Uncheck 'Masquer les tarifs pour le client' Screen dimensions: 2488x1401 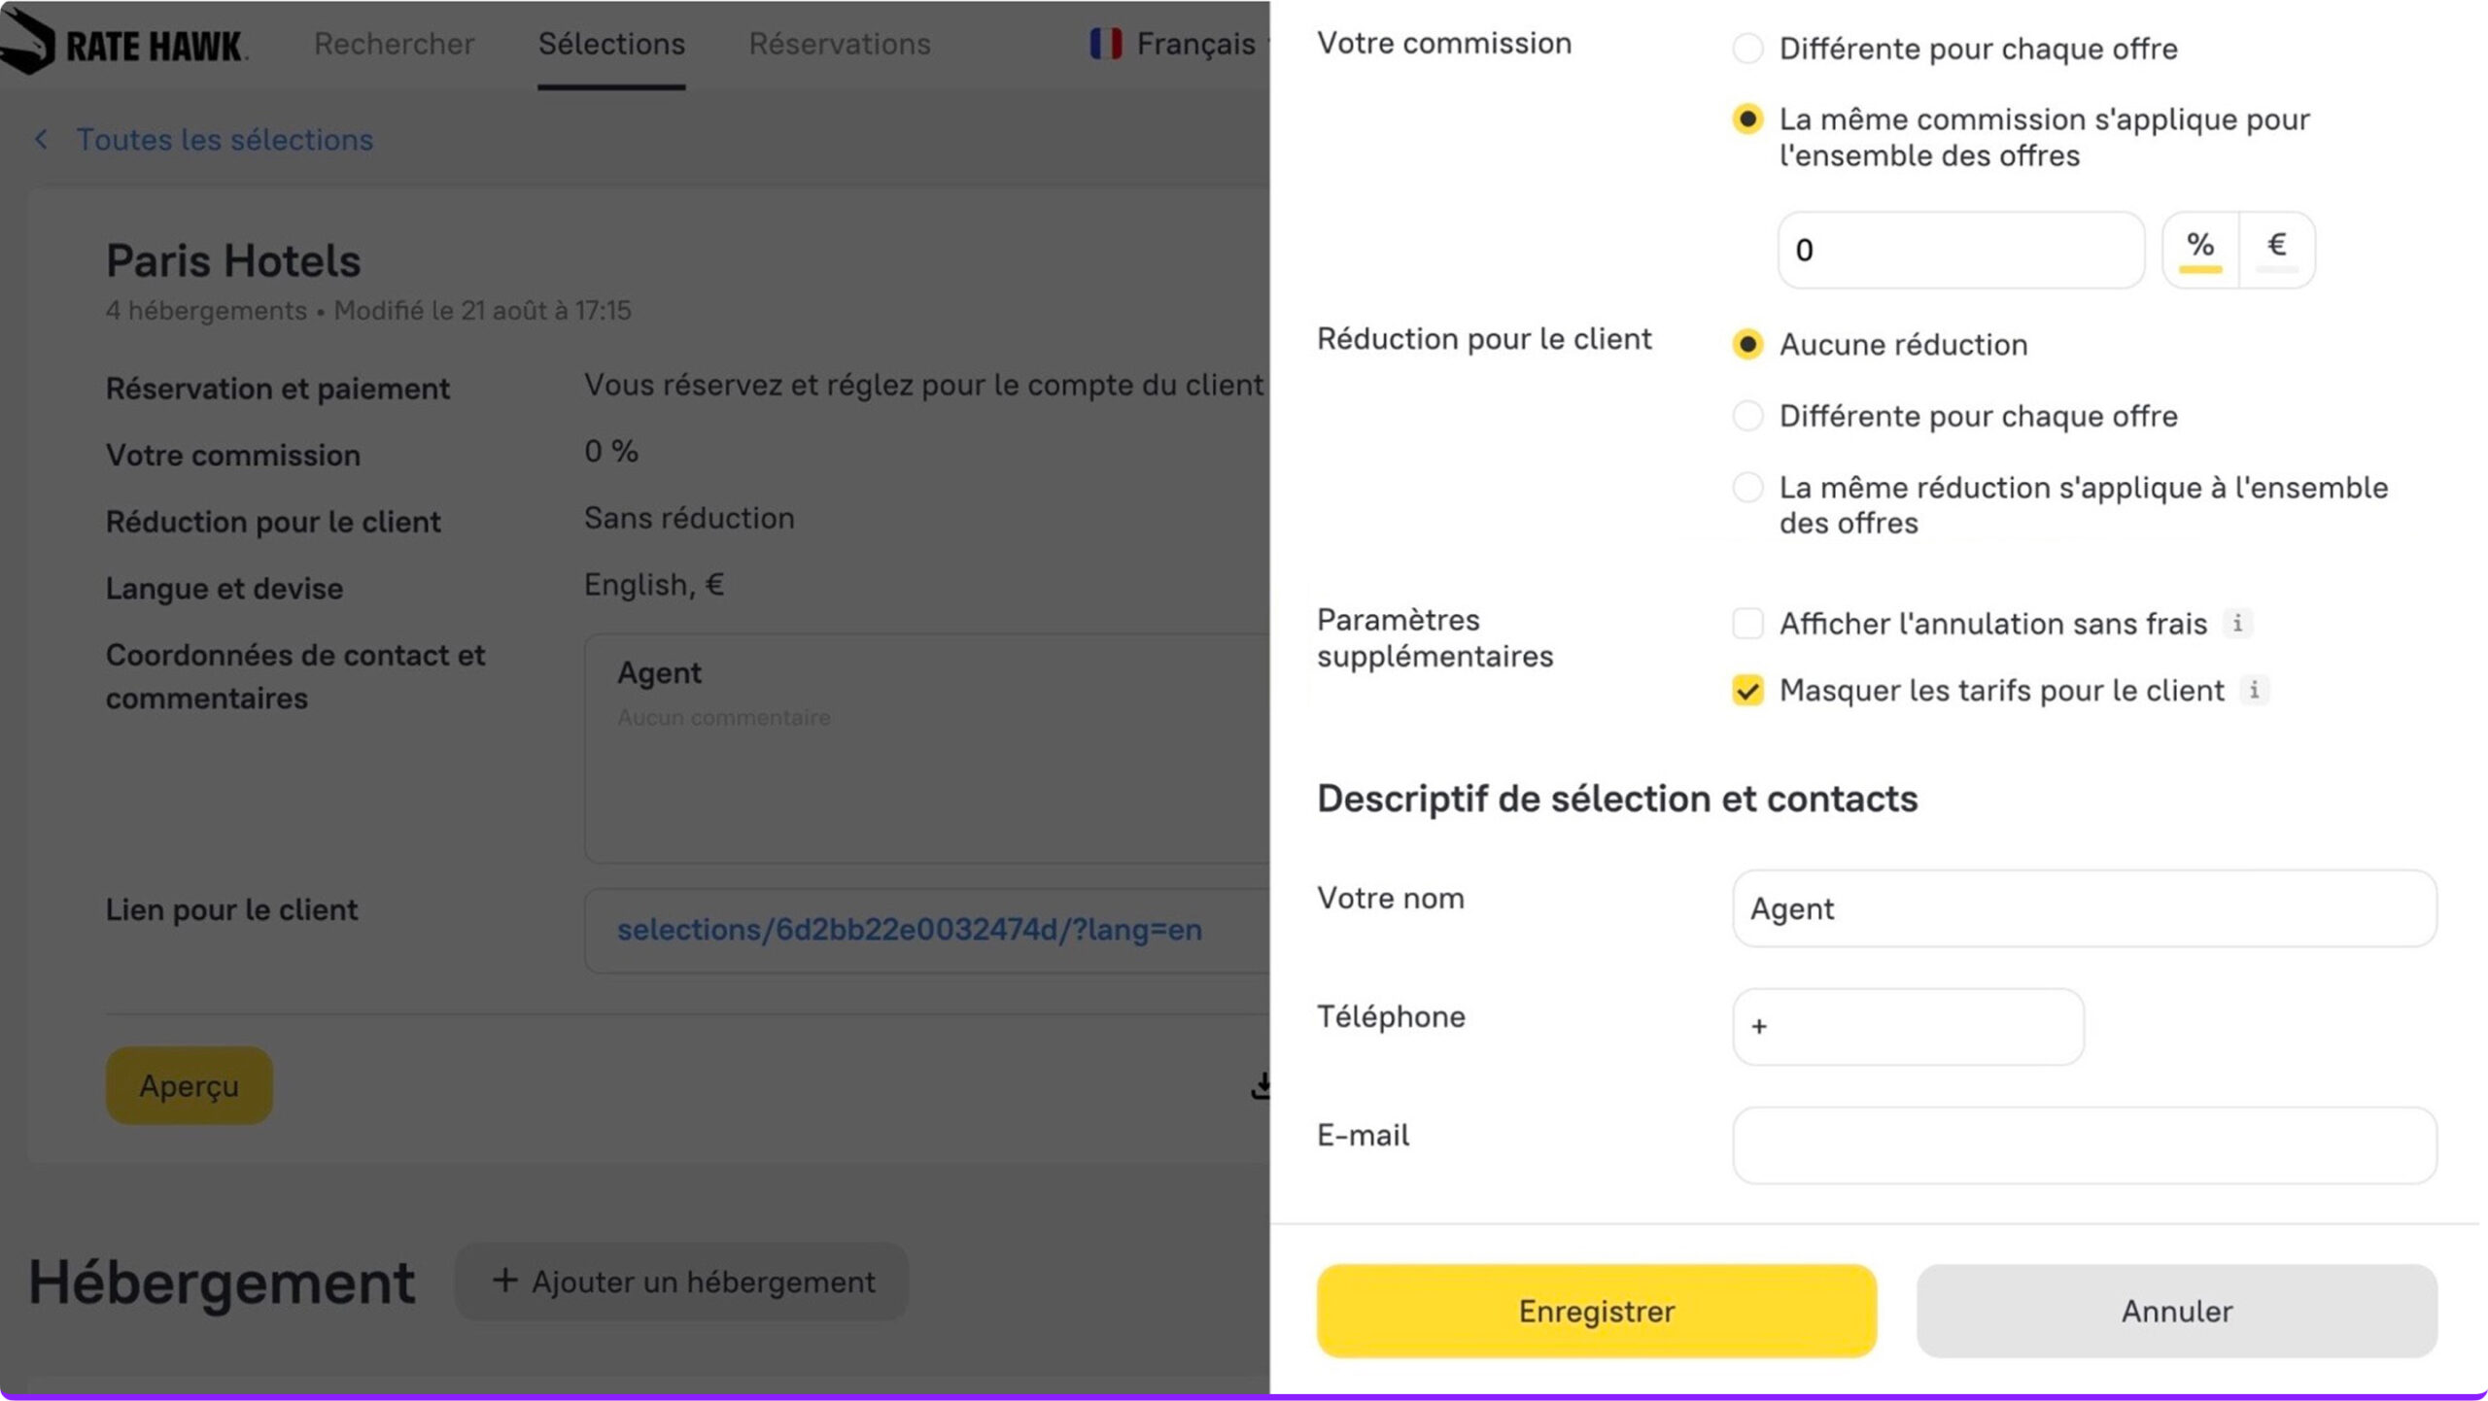(x=1747, y=691)
